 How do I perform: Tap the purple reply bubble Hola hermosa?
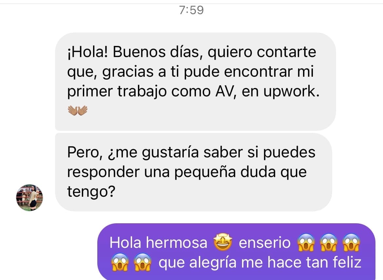[236, 251]
